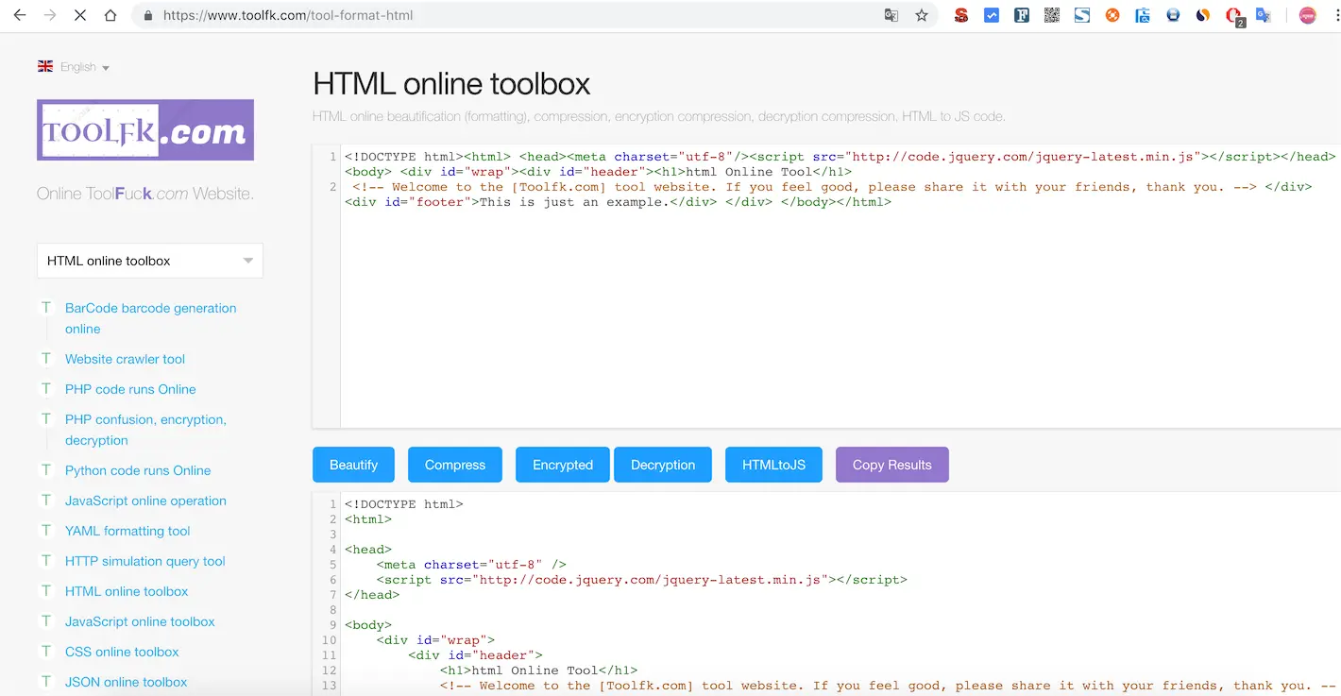This screenshot has width=1341, height=696.
Task: Open the SEO browser extension
Action: [x=960, y=15]
